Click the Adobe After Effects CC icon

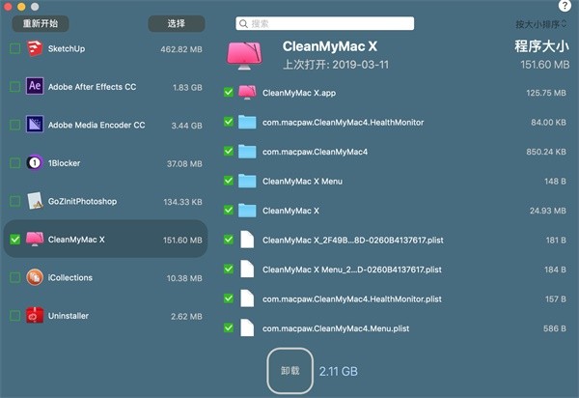[x=35, y=87]
